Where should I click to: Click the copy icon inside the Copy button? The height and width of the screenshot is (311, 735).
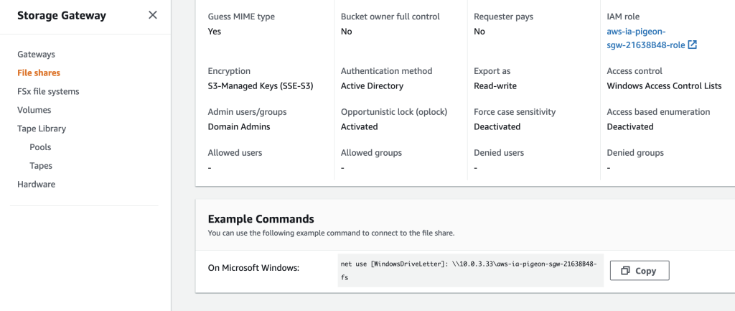pyautogui.click(x=625, y=271)
